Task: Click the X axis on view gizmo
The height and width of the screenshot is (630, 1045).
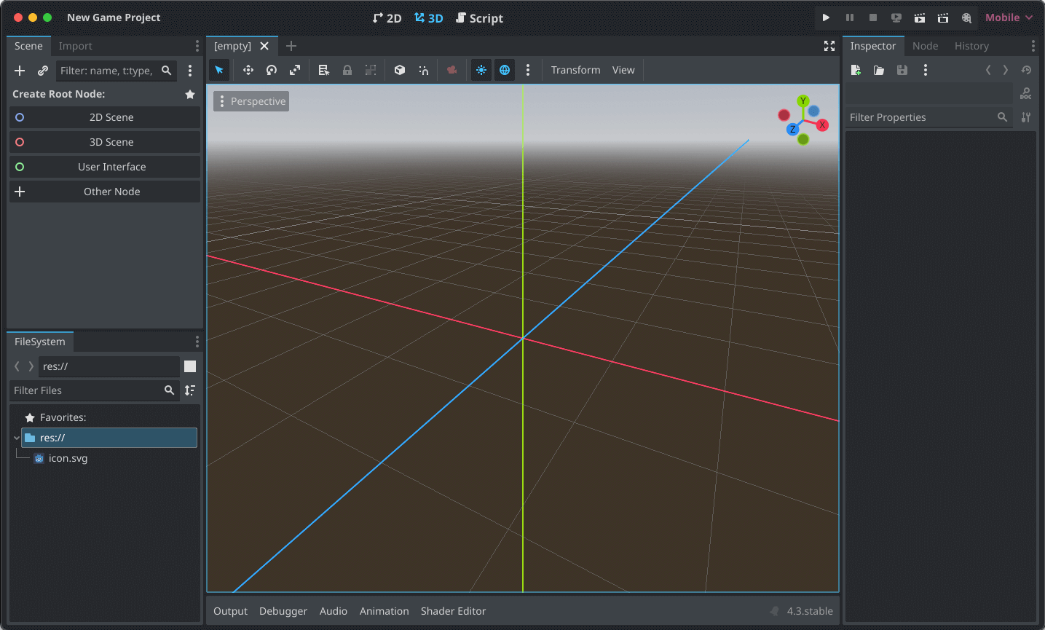Action: pyautogui.click(x=822, y=125)
